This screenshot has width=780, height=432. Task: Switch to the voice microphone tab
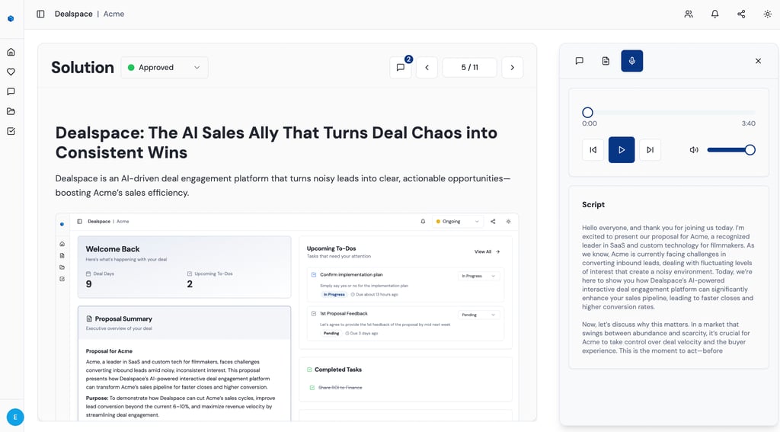pyautogui.click(x=631, y=61)
